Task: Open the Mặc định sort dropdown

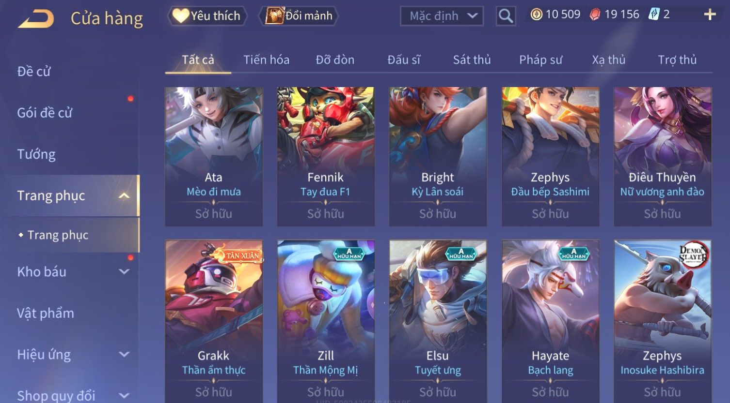Action: coord(442,16)
